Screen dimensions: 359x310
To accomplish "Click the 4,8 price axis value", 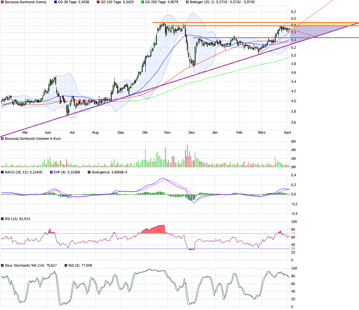I will point(293,64).
